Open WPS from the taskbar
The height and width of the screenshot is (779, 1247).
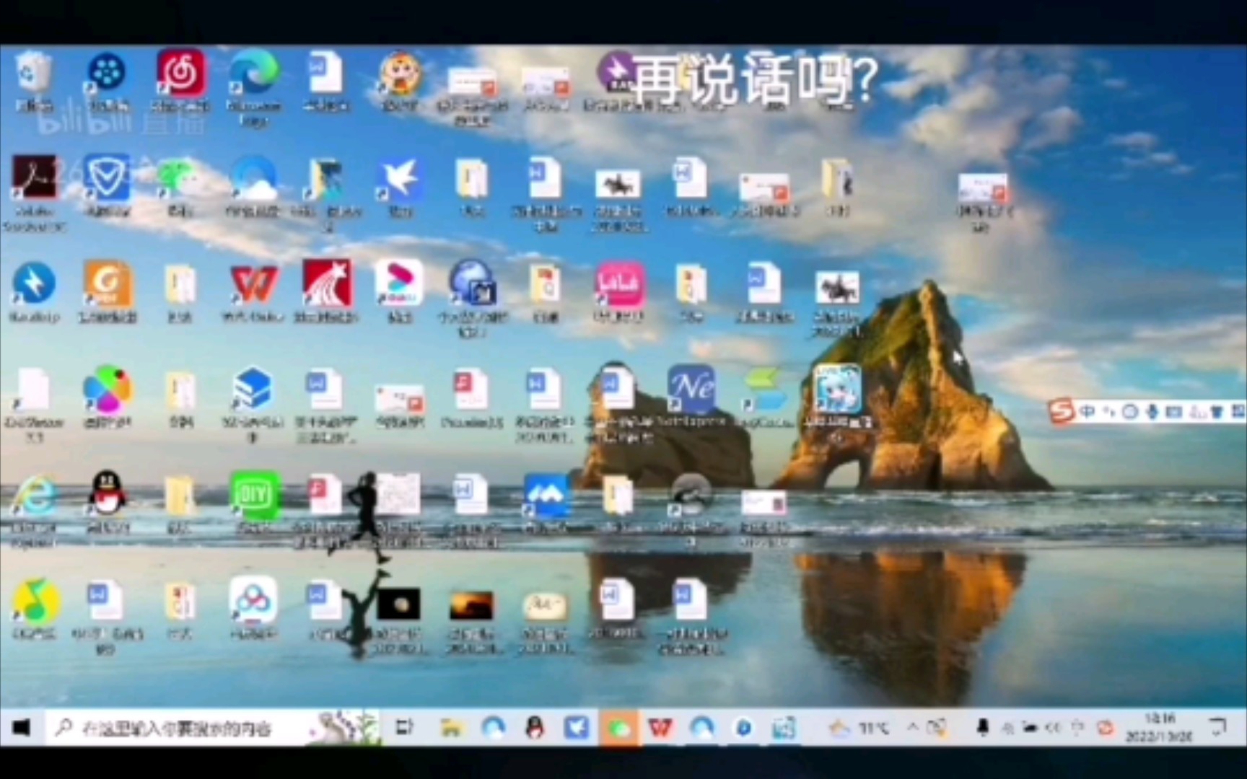(660, 728)
